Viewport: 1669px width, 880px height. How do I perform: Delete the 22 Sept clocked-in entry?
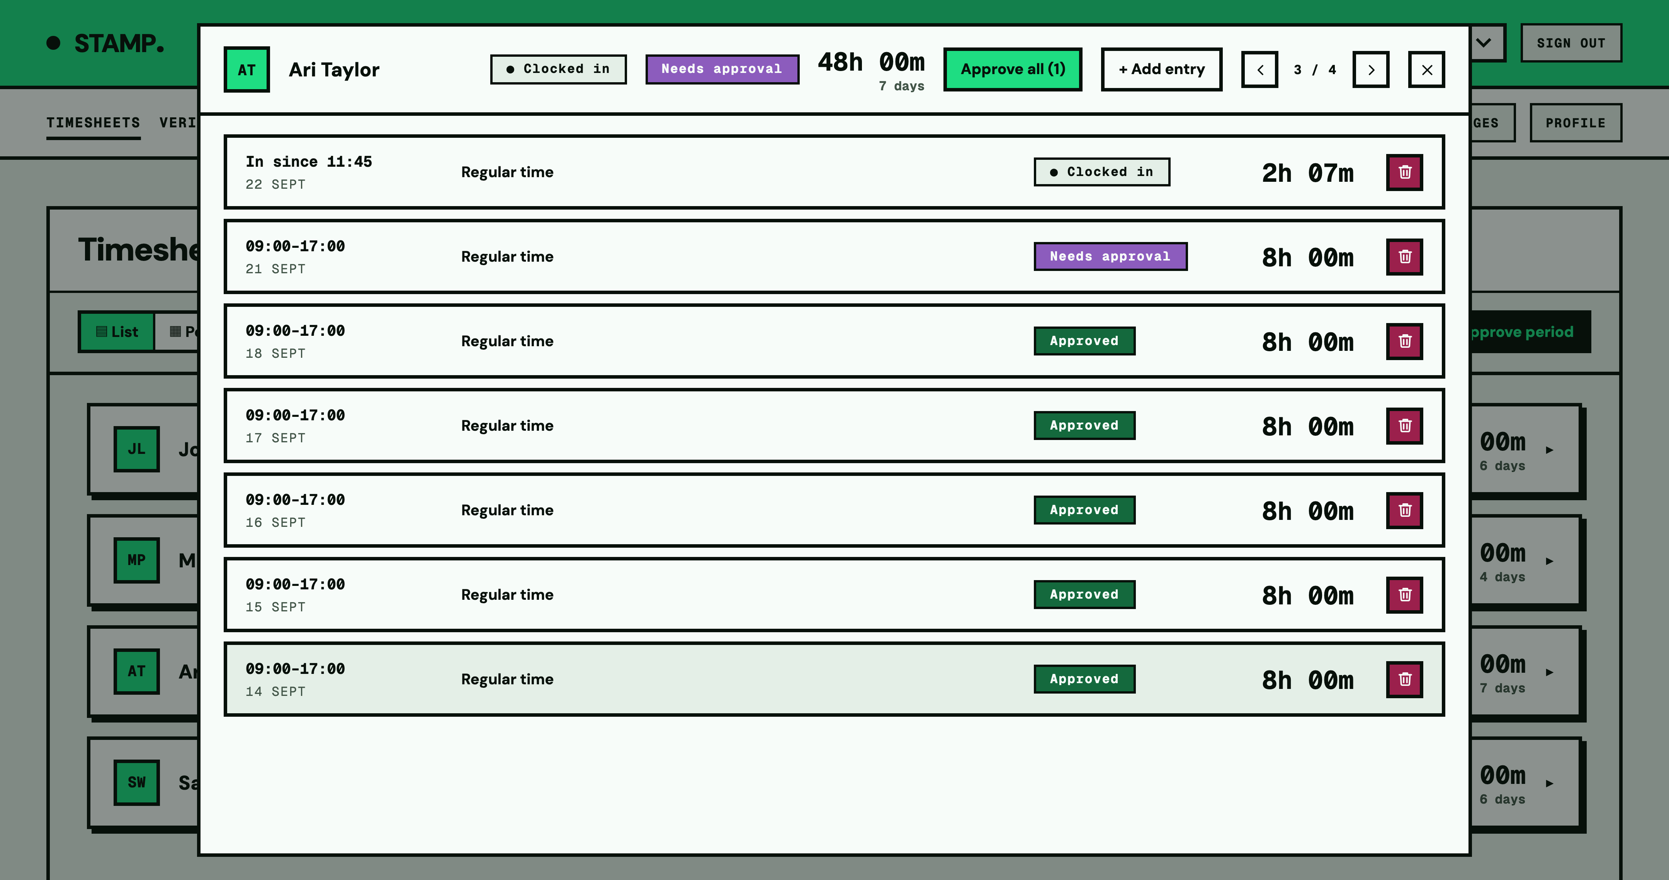(1404, 172)
